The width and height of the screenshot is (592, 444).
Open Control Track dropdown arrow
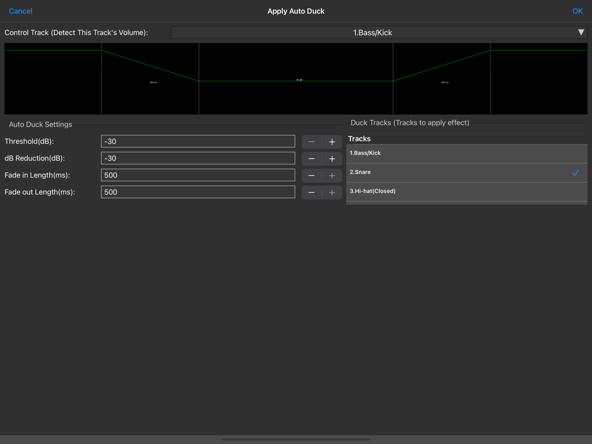tap(581, 33)
